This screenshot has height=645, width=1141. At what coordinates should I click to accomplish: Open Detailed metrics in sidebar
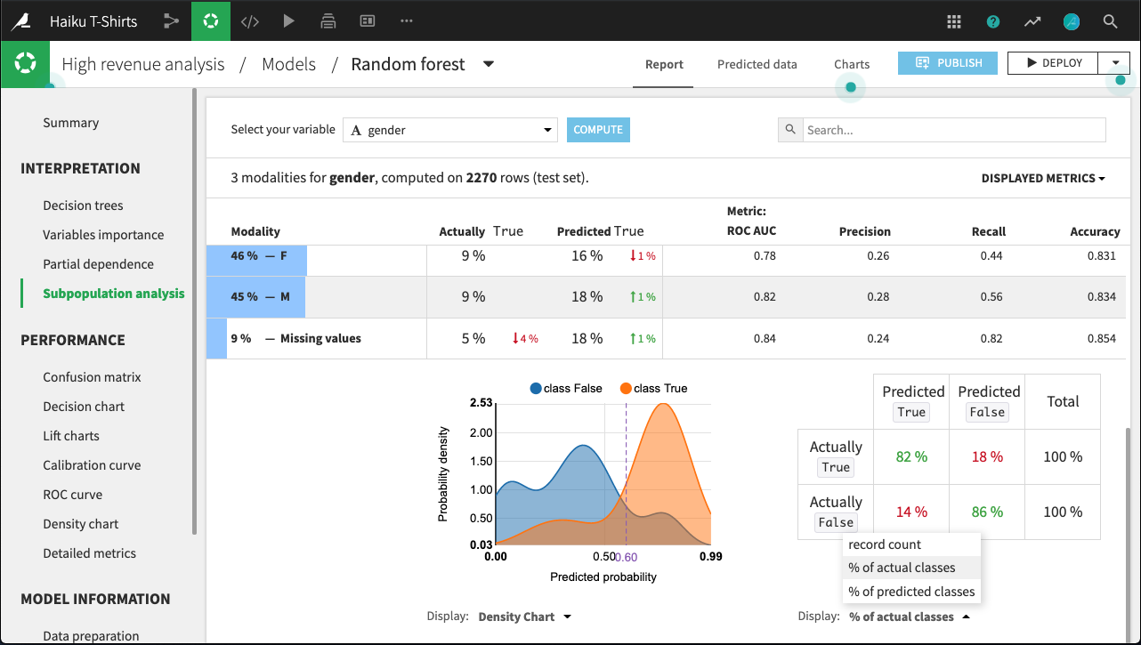(x=90, y=553)
